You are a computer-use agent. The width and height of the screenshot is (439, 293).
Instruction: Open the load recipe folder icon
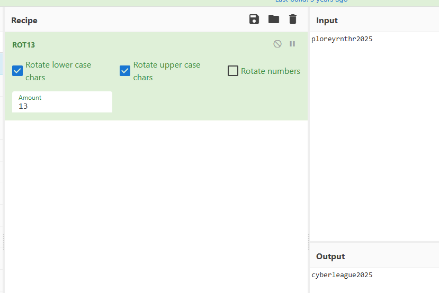coord(273,20)
